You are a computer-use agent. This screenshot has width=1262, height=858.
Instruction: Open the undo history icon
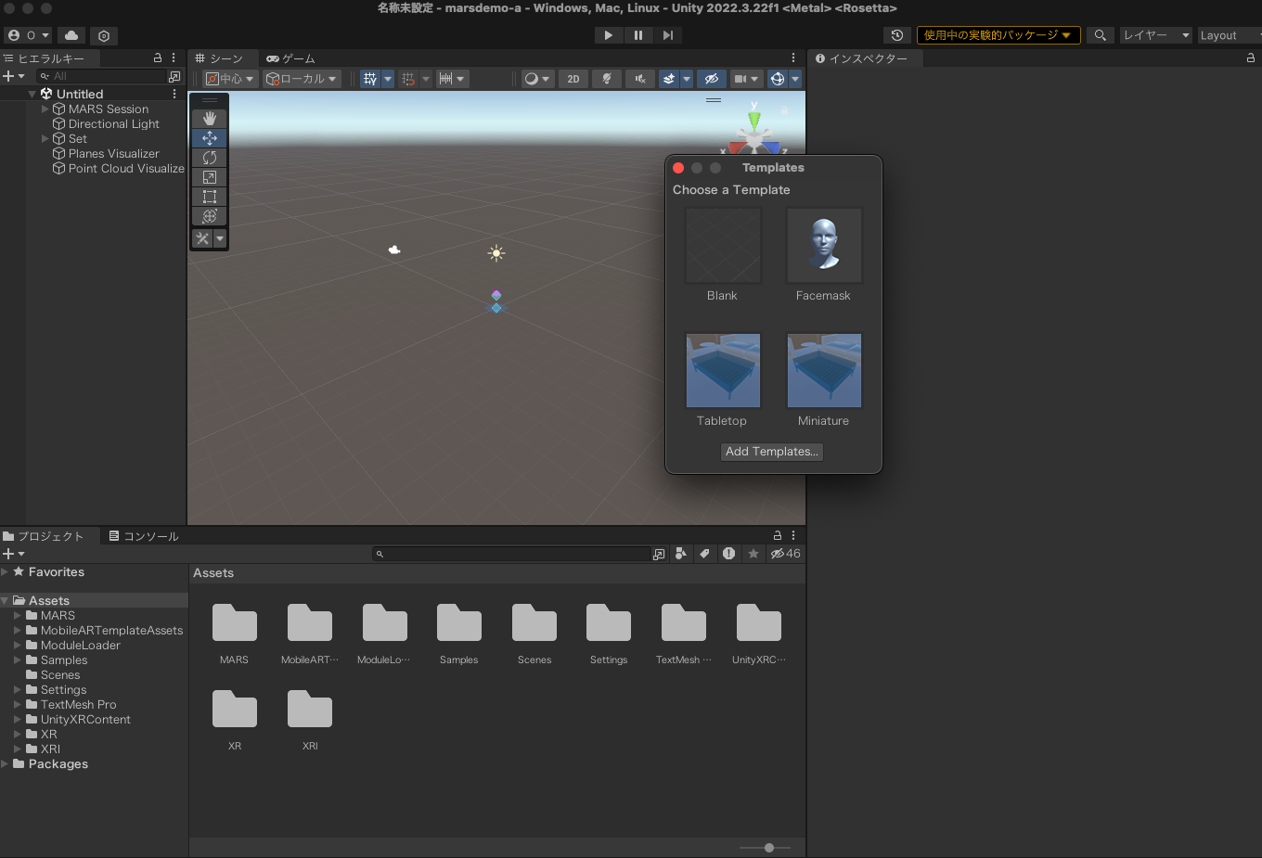point(896,35)
